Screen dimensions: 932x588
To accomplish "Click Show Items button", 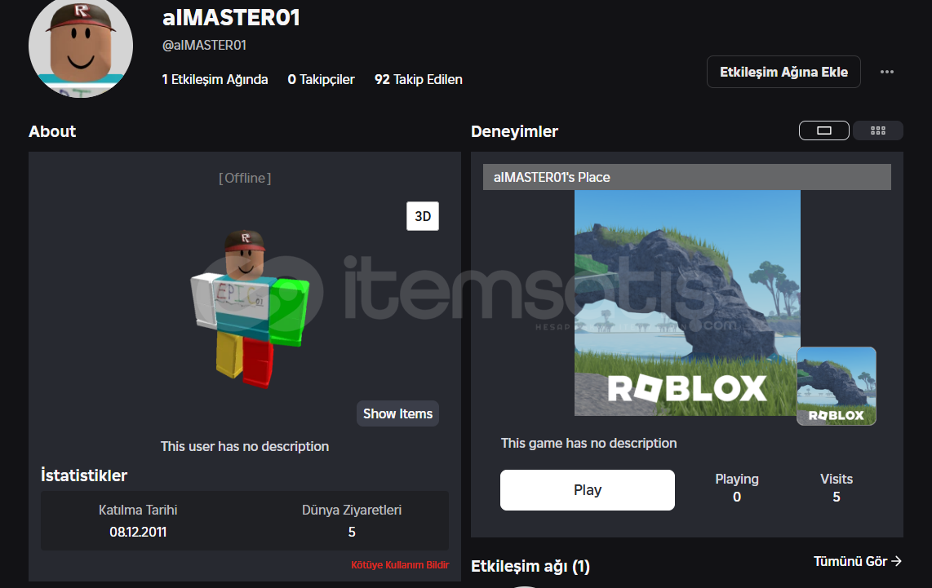I will pos(397,414).
